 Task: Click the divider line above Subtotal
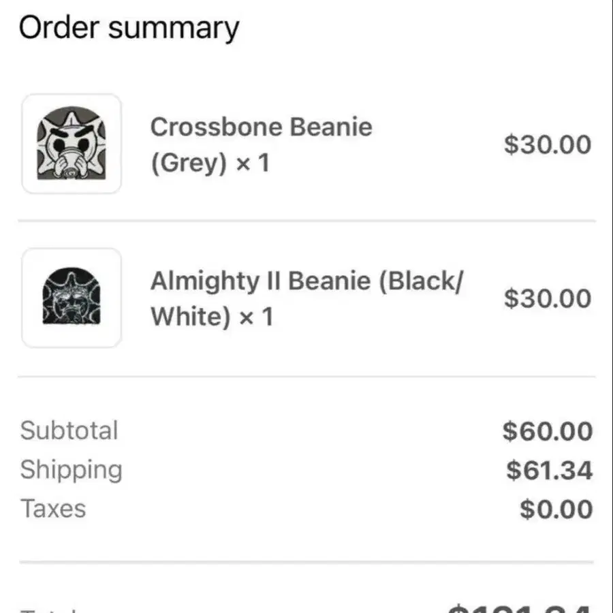pyautogui.click(x=306, y=376)
